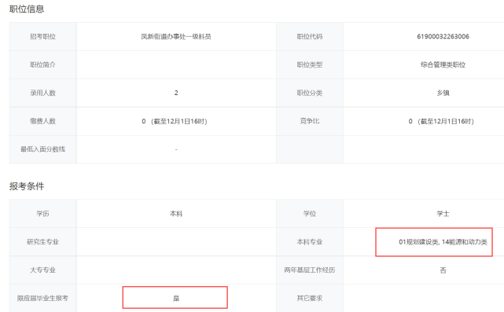The height and width of the screenshot is (312, 504).
Task: Select the position name 凤新街道办事处一级科员
Action: (x=176, y=37)
